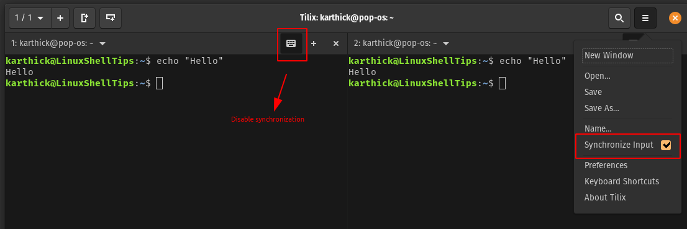Click the plus icon in terminal 1 title bar
The image size is (687, 229).
314,43
